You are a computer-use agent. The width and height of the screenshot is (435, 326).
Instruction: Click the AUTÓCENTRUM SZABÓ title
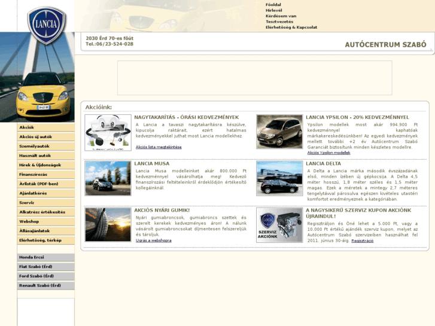(385, 45)
